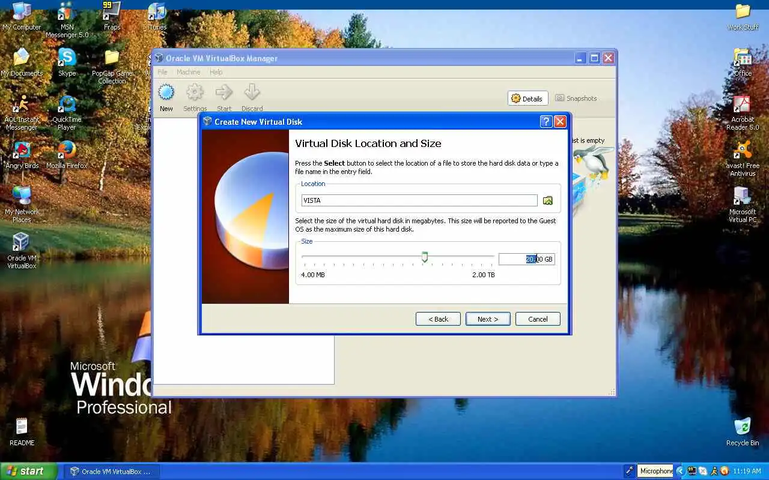769x480 pixels.
Task: Click the 4.00 MB minimum size label
Action: (x=313, y=275)
